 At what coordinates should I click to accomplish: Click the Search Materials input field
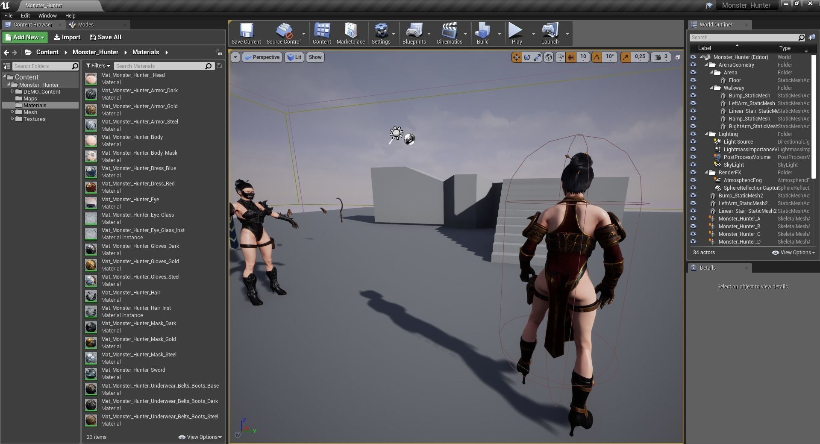pyautogui.click(x=164, y=66)
